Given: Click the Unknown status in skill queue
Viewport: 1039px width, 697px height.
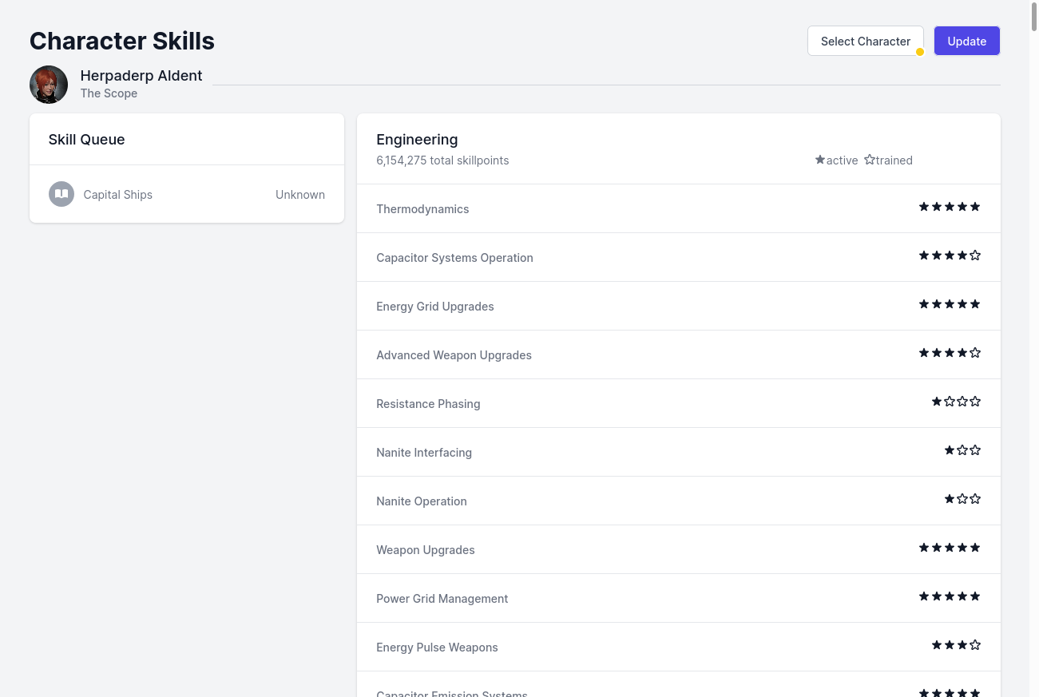Looking at the screenshot, I should pyautogui.click(x=300, y=195).
